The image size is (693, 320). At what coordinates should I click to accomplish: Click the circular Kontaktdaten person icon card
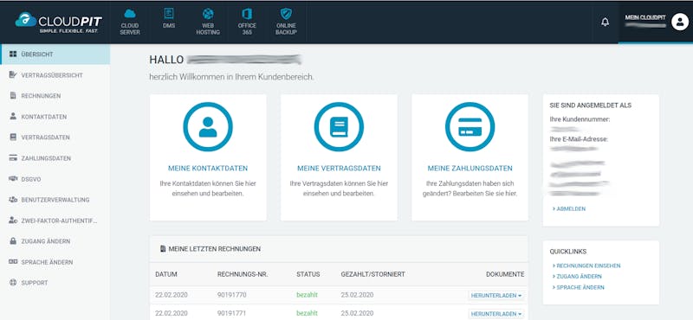tap(208, 127)
